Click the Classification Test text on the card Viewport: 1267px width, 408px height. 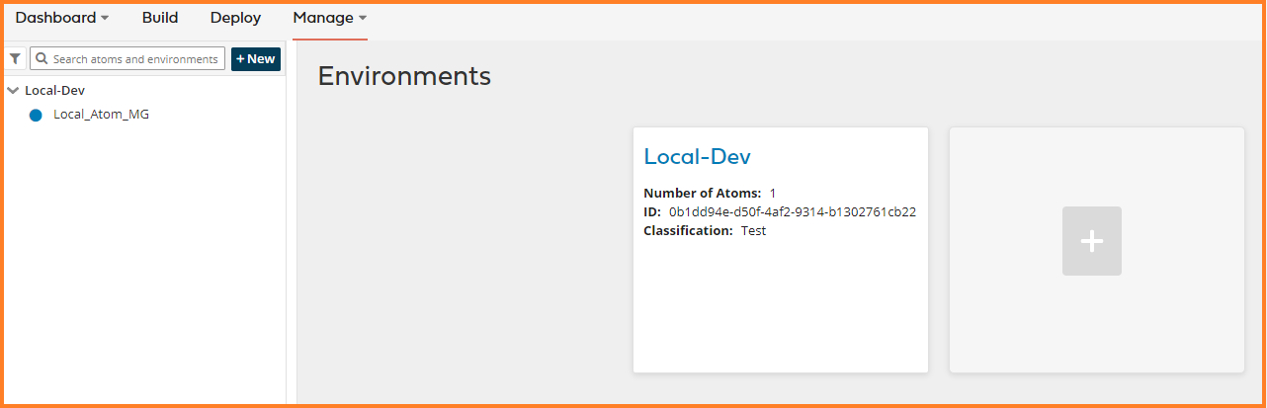[x=753, y=230]
